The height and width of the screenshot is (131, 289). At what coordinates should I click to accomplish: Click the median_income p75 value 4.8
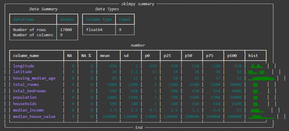pyautogui.click(x=217, y=110)
